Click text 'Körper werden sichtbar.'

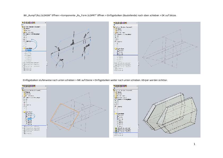coord(155,80)
